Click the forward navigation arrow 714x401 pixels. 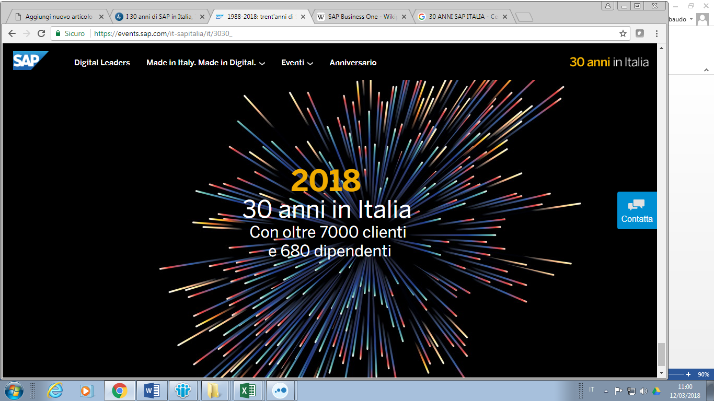tap(27, 33)
